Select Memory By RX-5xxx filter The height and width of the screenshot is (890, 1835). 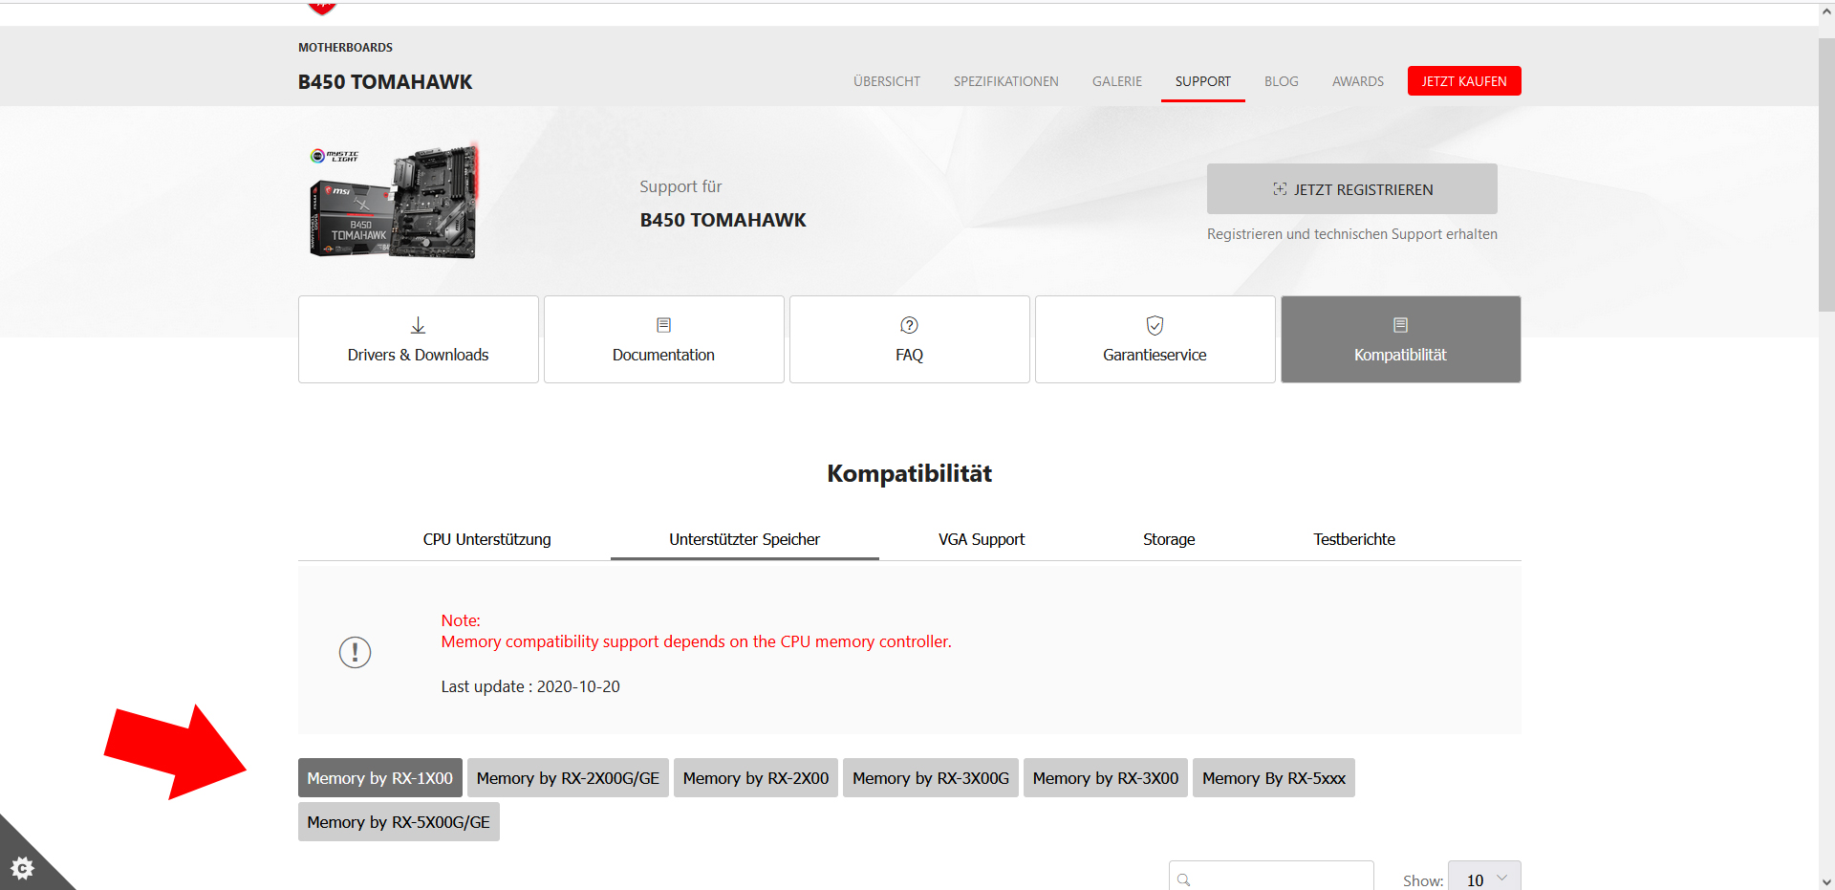pyautogui.click(x=1274, y=778)
